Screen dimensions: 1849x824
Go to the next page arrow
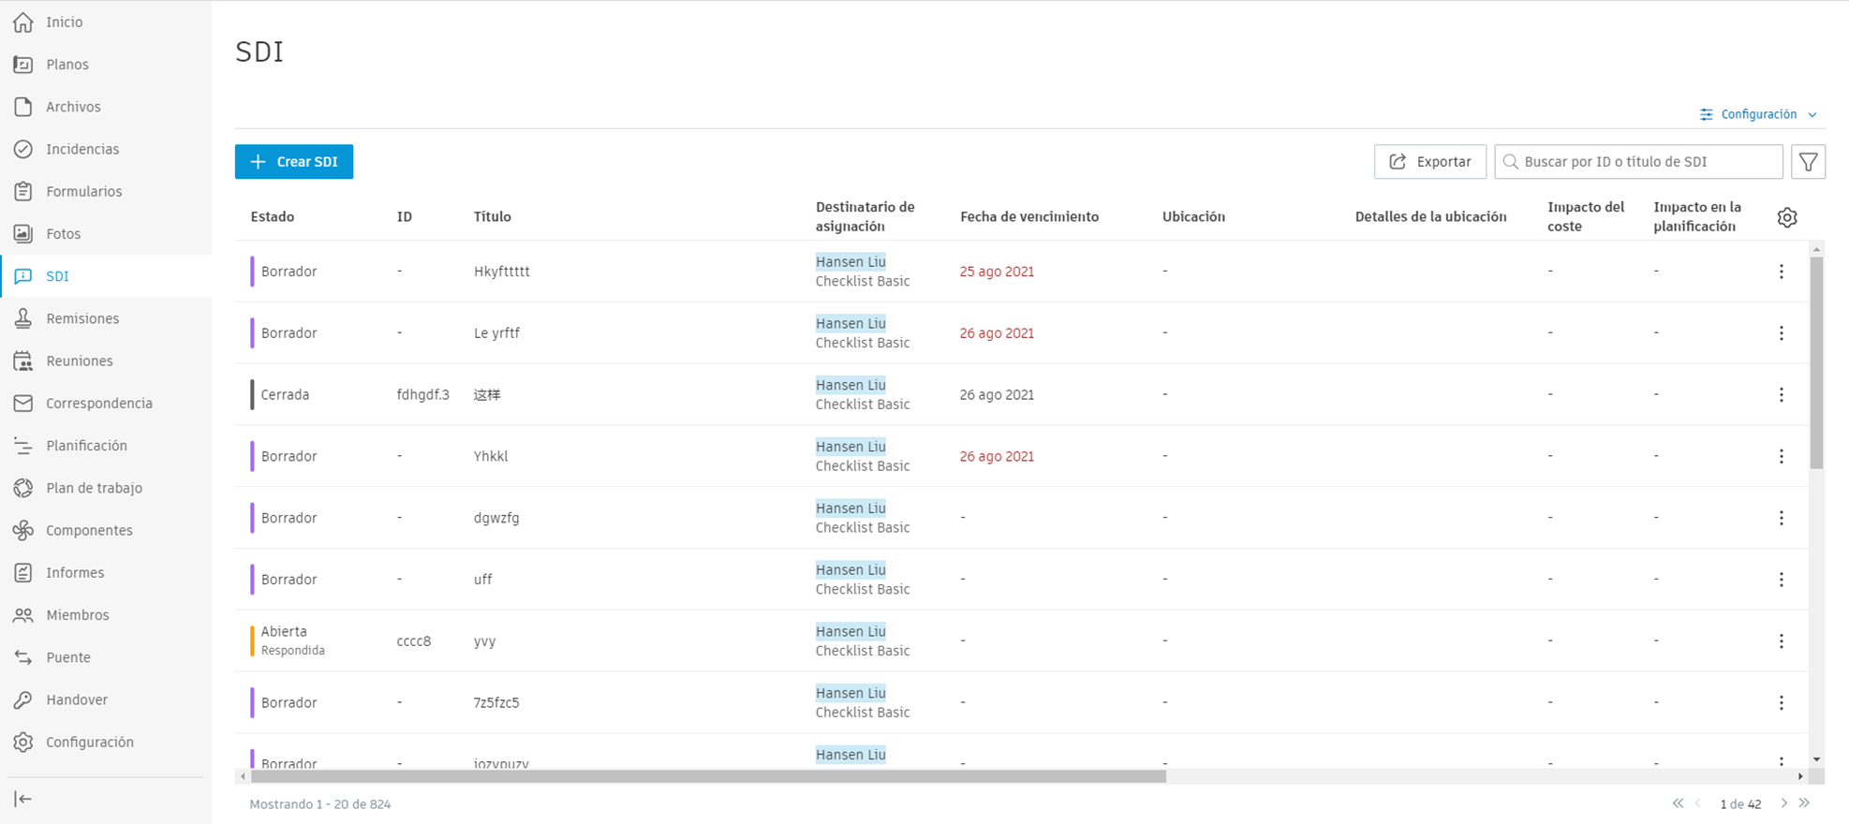(x=1783, y=803)
